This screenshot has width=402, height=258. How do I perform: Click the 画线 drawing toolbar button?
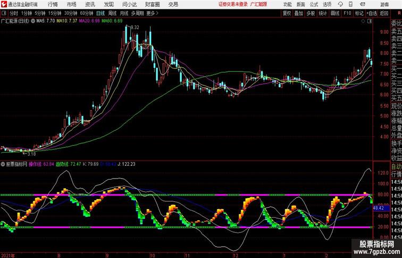pos(335,13)
